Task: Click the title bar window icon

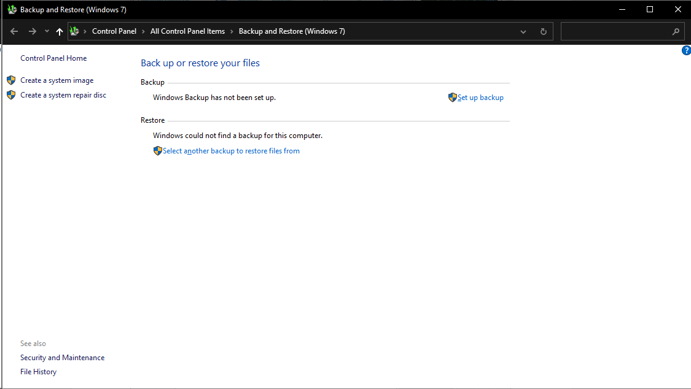Action: click(x=12, y=9)
